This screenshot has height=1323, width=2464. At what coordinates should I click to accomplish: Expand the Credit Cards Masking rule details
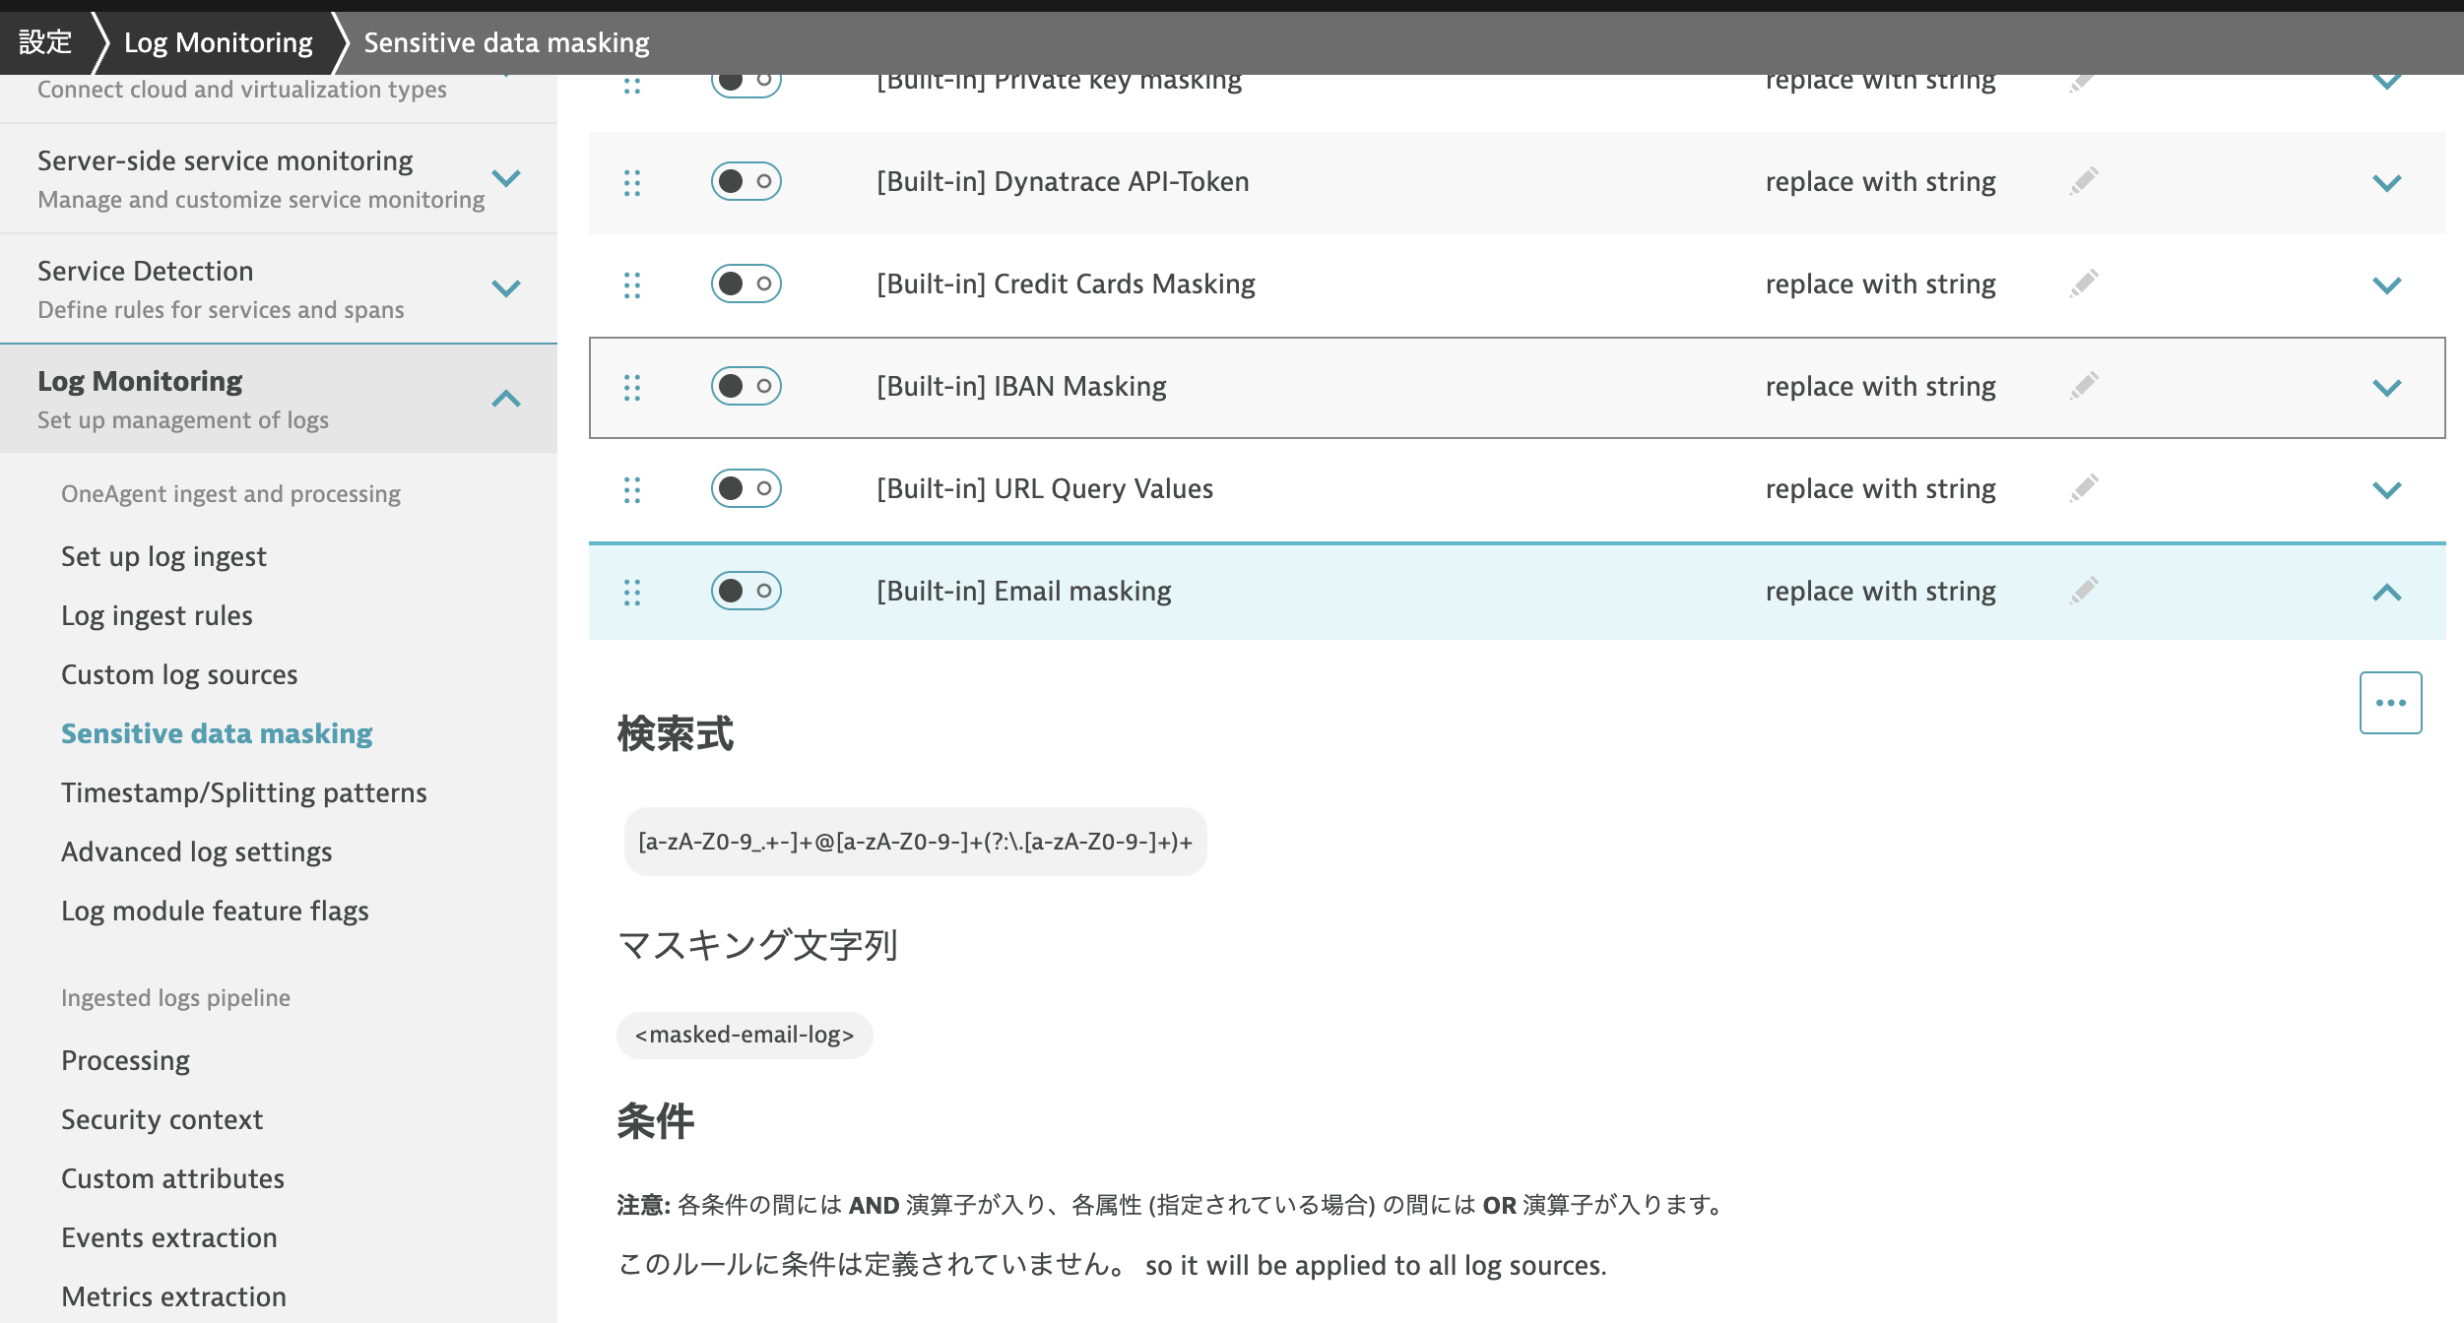[2387, 285]
